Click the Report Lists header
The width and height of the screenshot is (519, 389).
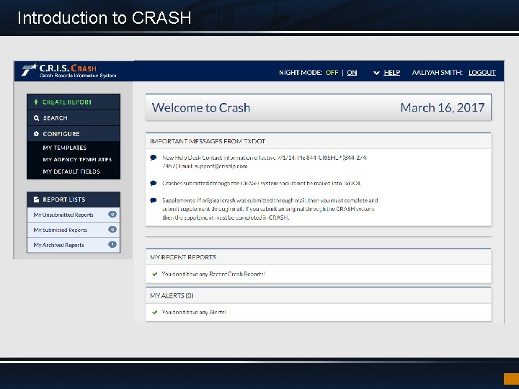[74, 200]
